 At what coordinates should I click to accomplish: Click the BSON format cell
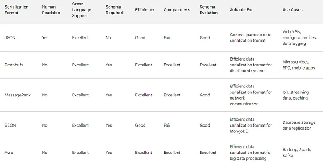tap(10, 125)
